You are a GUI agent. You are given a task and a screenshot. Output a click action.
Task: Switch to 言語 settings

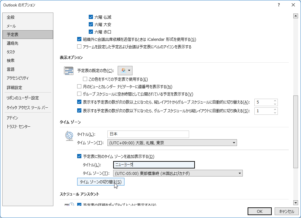[28, 69]
